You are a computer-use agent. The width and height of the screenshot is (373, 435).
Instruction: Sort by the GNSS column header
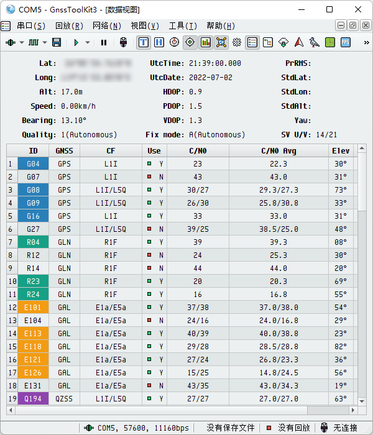click(x=64, y=150)
